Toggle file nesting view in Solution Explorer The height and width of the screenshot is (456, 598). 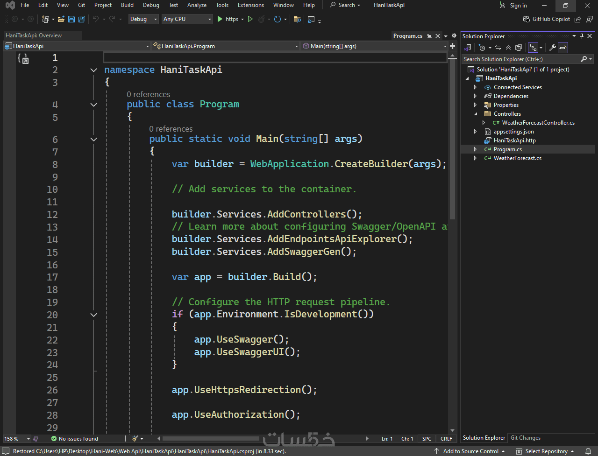pos(533,48)
